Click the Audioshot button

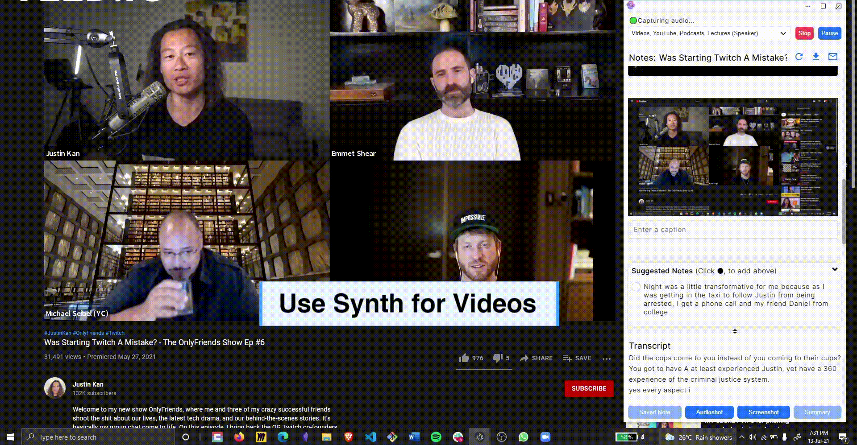[x=709, y=412]
